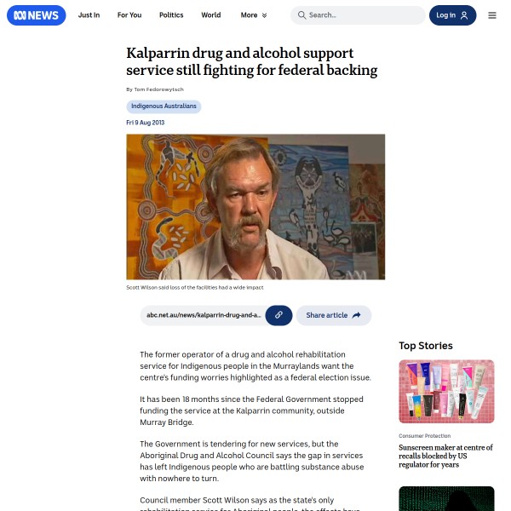Open the ABC News logo homepage
Image resolution: width=511 pixels, height=511 pixels.
point(36,15)
